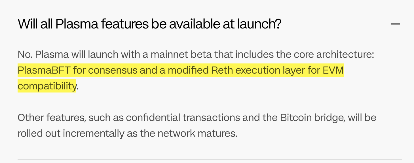Click 'No.' at the answer's start
414x163 pixels.
click(x=25, y=54)
